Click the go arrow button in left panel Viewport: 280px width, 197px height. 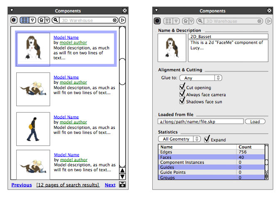pos(122,20)
